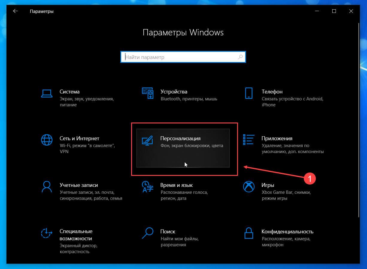Image resolution: width=367 pixels, height=269 pixels.
Task: Open the 'Приложения' settings category
Action: point(277,138)
